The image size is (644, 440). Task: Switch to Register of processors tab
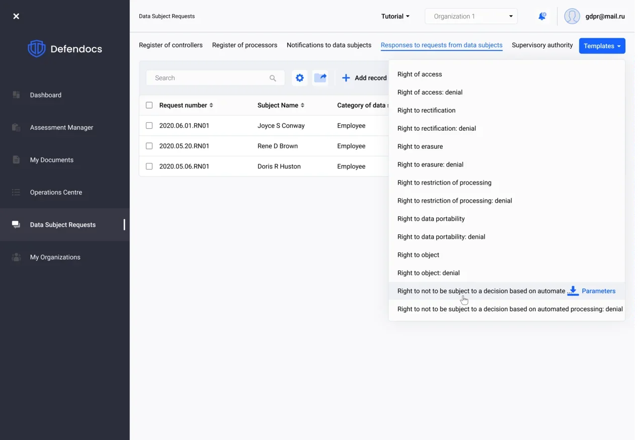[x=245, y=45]
